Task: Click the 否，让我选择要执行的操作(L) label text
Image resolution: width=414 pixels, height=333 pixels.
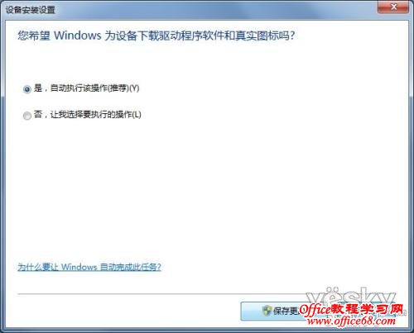Action: click(x=88, y=114)
